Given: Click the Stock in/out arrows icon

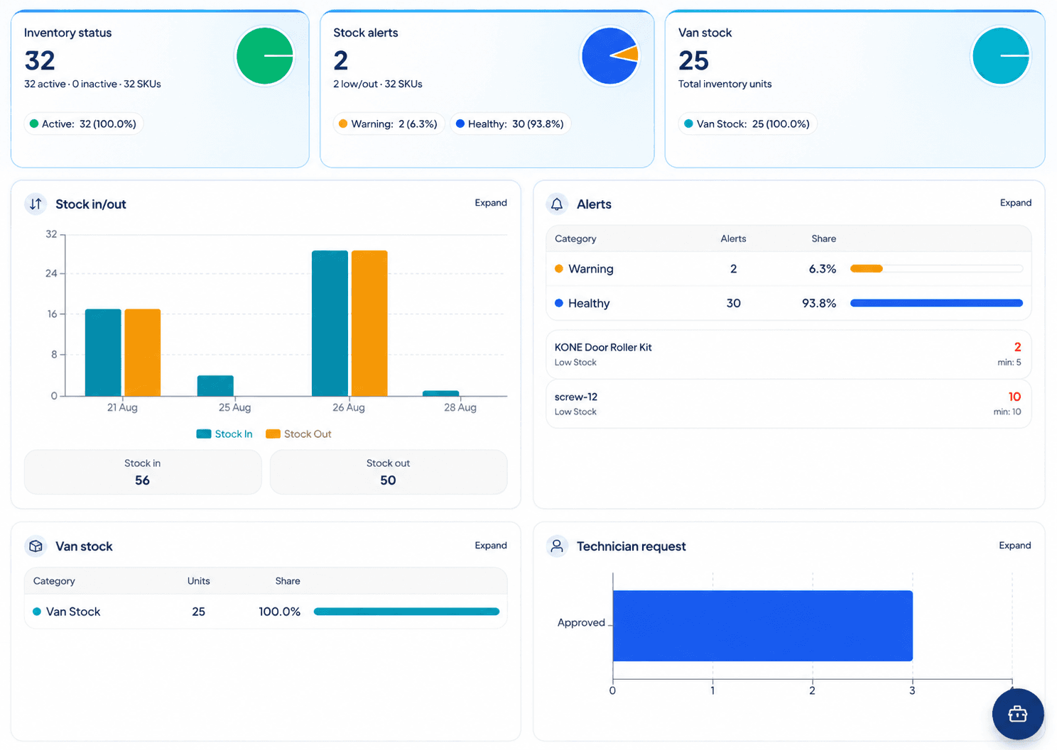Looking at the screenshot, I should (x=36, y=204).
